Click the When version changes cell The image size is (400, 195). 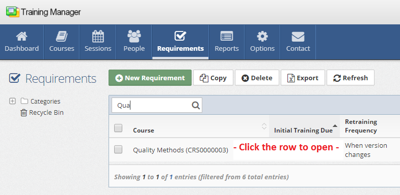click(366, 150)
